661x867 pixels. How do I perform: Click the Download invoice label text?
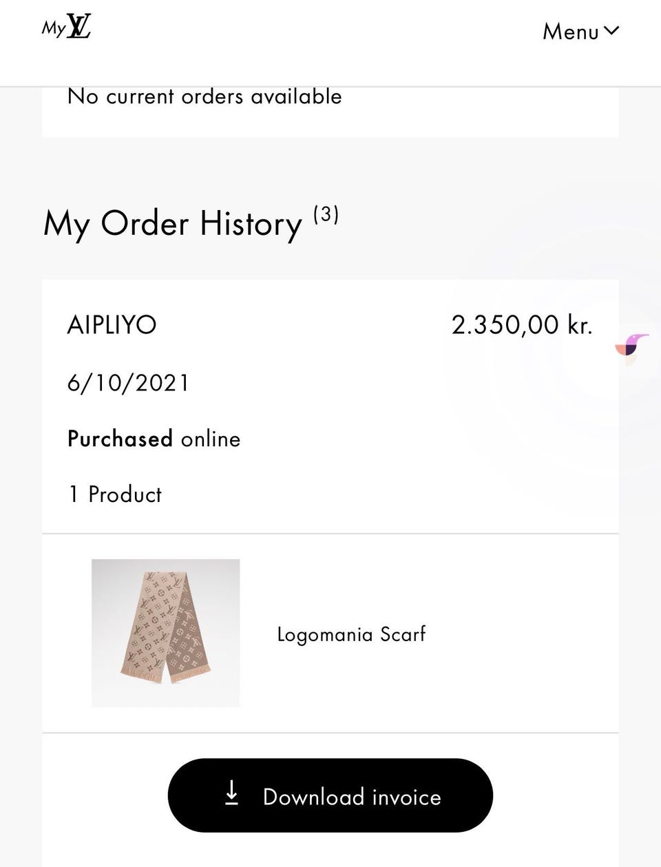(352, 797)
